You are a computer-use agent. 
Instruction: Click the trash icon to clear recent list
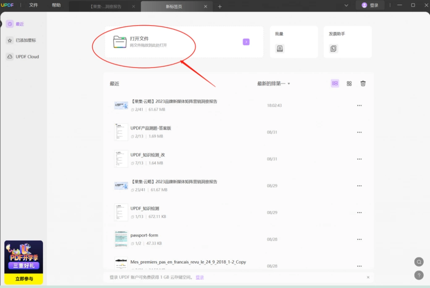[363, 84]
